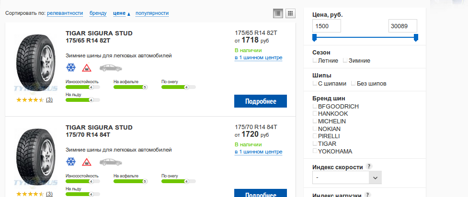
Task: Click На асфальте rating bar of 175/65 R14
Action: tap(131, 87)
